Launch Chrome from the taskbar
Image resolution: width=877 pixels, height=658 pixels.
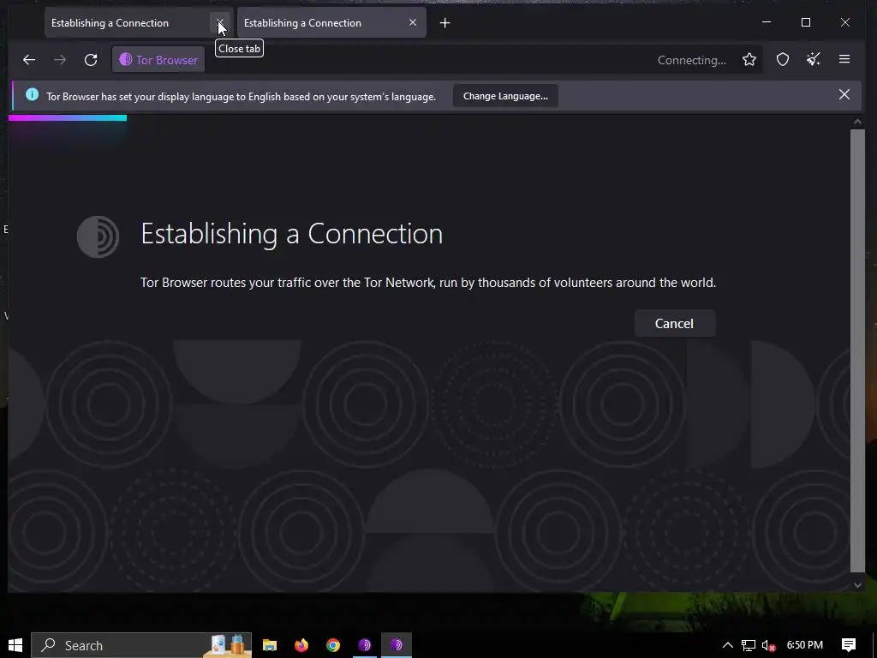[333, 645]
